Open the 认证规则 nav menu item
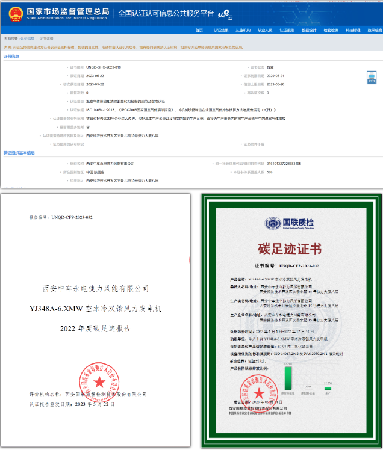Screen dimensions: 383x450 click(x=287, y=30)
